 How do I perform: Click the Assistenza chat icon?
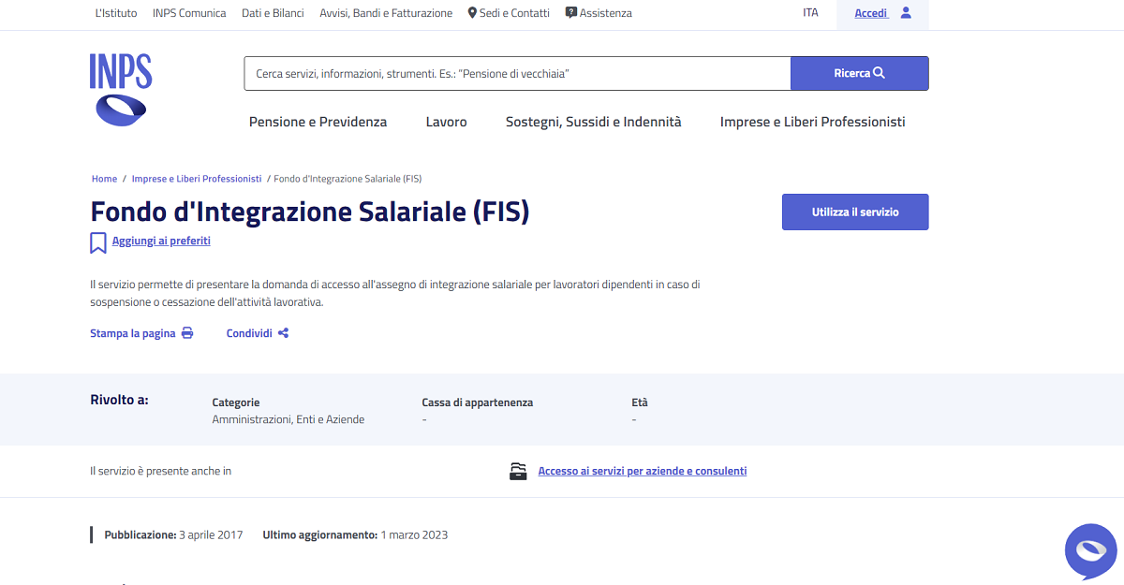pos(571,13)
